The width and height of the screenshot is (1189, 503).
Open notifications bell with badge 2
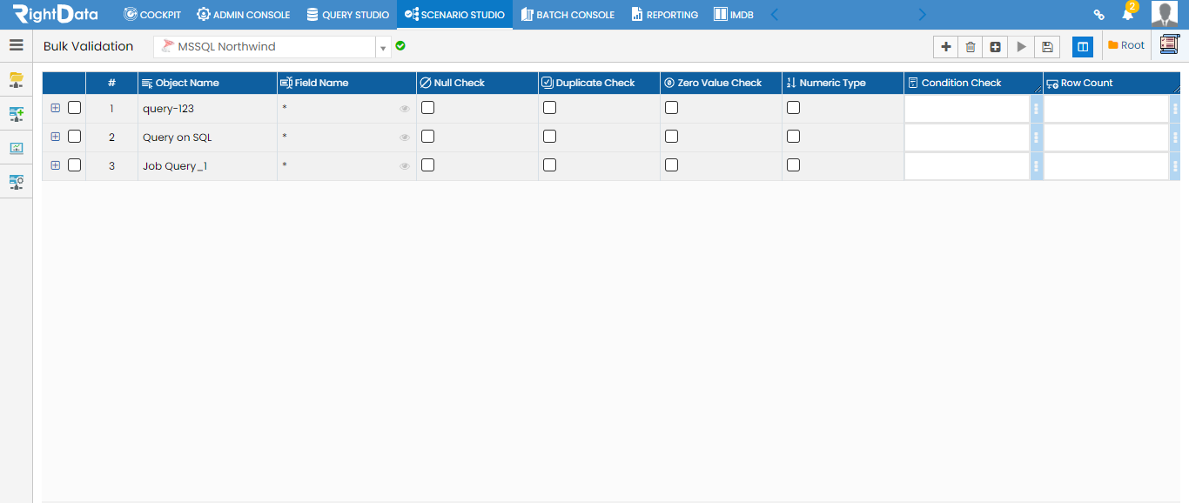[x=1128, y=13]
